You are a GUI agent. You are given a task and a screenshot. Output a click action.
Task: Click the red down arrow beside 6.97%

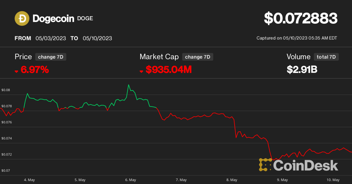(x=16, y=71)
